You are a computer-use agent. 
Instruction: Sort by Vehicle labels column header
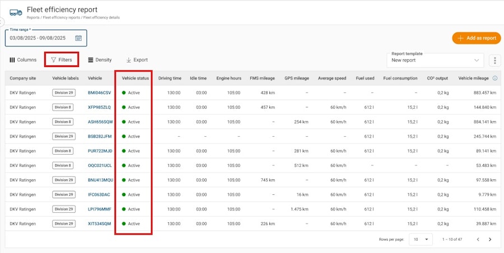(x=66, y=78)
